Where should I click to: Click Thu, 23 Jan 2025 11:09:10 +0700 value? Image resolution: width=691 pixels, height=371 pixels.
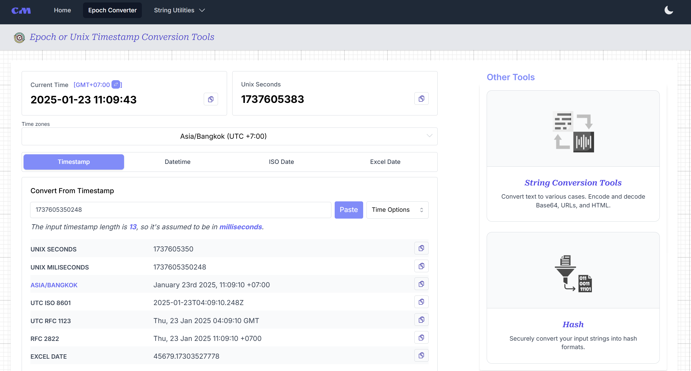tap(207, 338)
